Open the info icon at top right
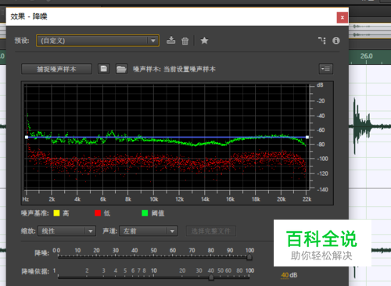This screenshot has width=391, height=286. point(336,41)
